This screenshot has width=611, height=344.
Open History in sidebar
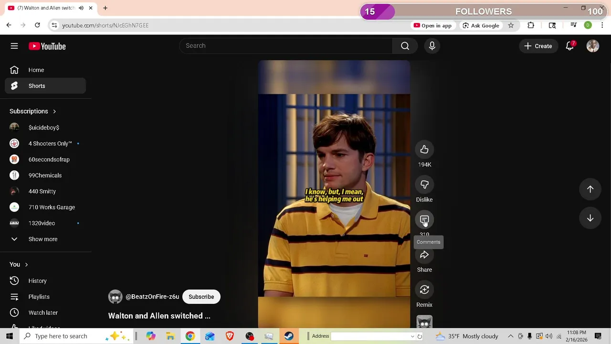(x=45, y=281)
